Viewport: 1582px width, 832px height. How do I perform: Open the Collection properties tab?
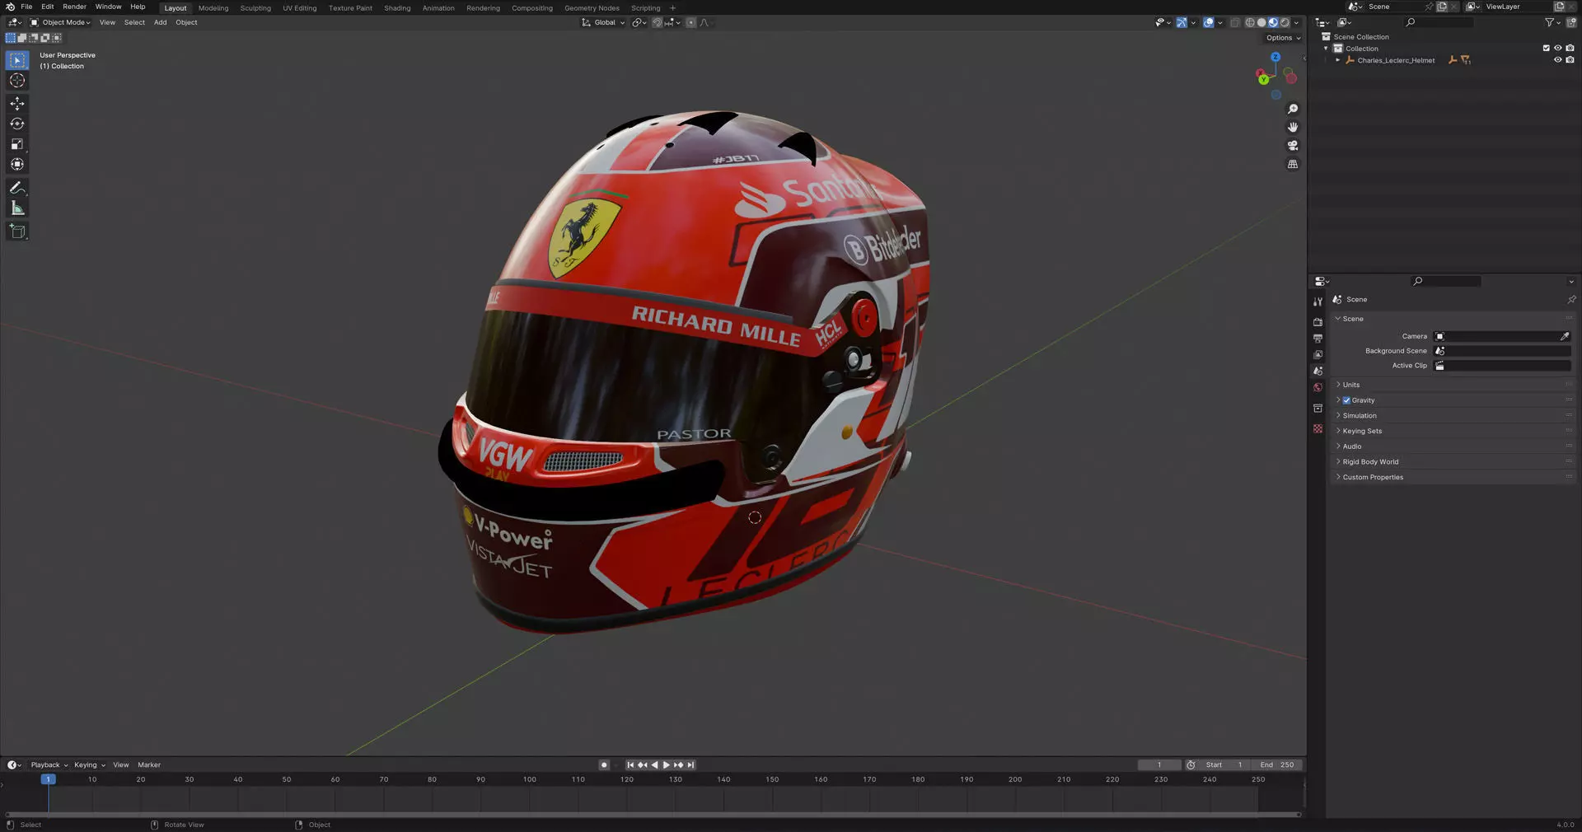1318,409
